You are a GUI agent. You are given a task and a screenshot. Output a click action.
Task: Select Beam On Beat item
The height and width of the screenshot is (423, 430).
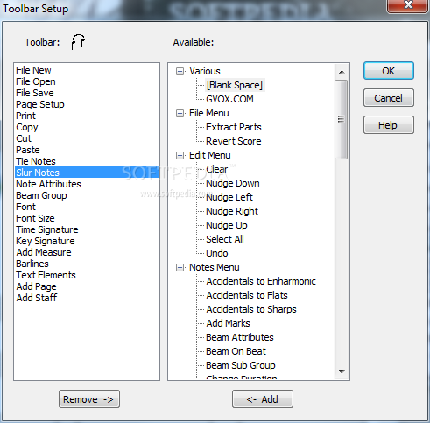pos(236,351)
